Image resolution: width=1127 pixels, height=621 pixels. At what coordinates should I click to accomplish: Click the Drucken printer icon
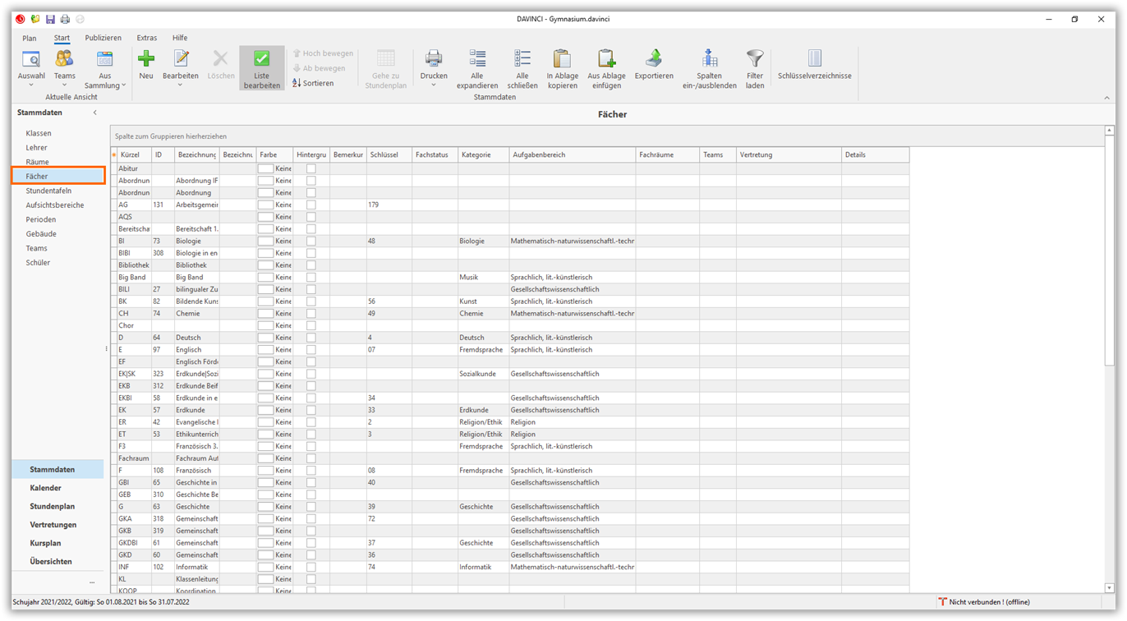434,59
